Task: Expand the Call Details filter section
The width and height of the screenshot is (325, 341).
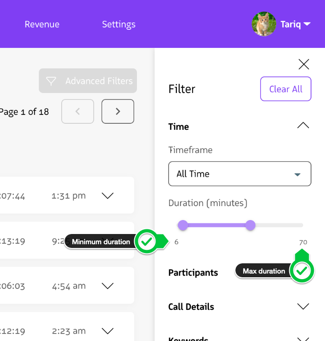Action: [303, 307]
